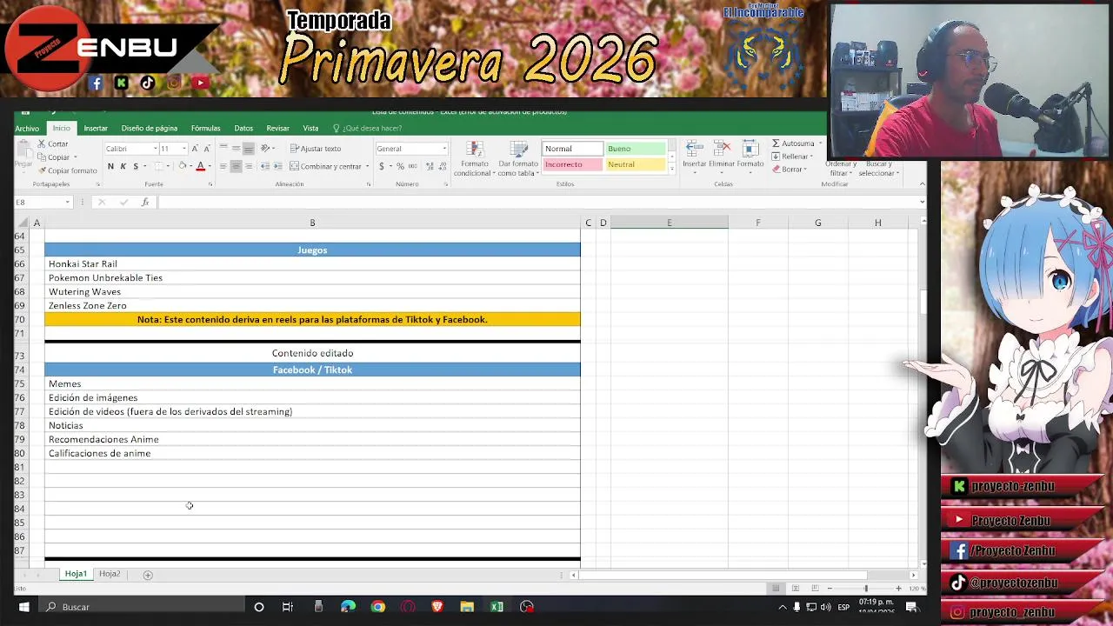This screenshot has height=626, width=1113.
Task: Click the insert function fx icon
Action: [x=145, y=203]
